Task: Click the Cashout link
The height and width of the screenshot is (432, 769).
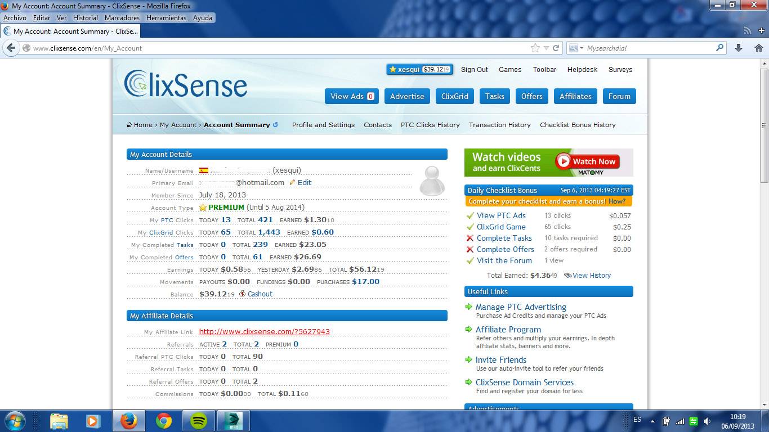Action: tap(260, 294)
